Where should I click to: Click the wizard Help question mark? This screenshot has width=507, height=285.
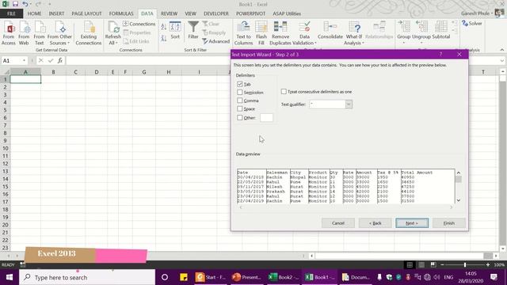click(440, 55)
